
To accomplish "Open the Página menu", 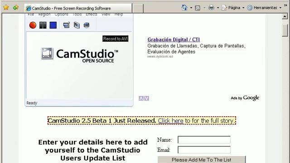I will (233, 8).
